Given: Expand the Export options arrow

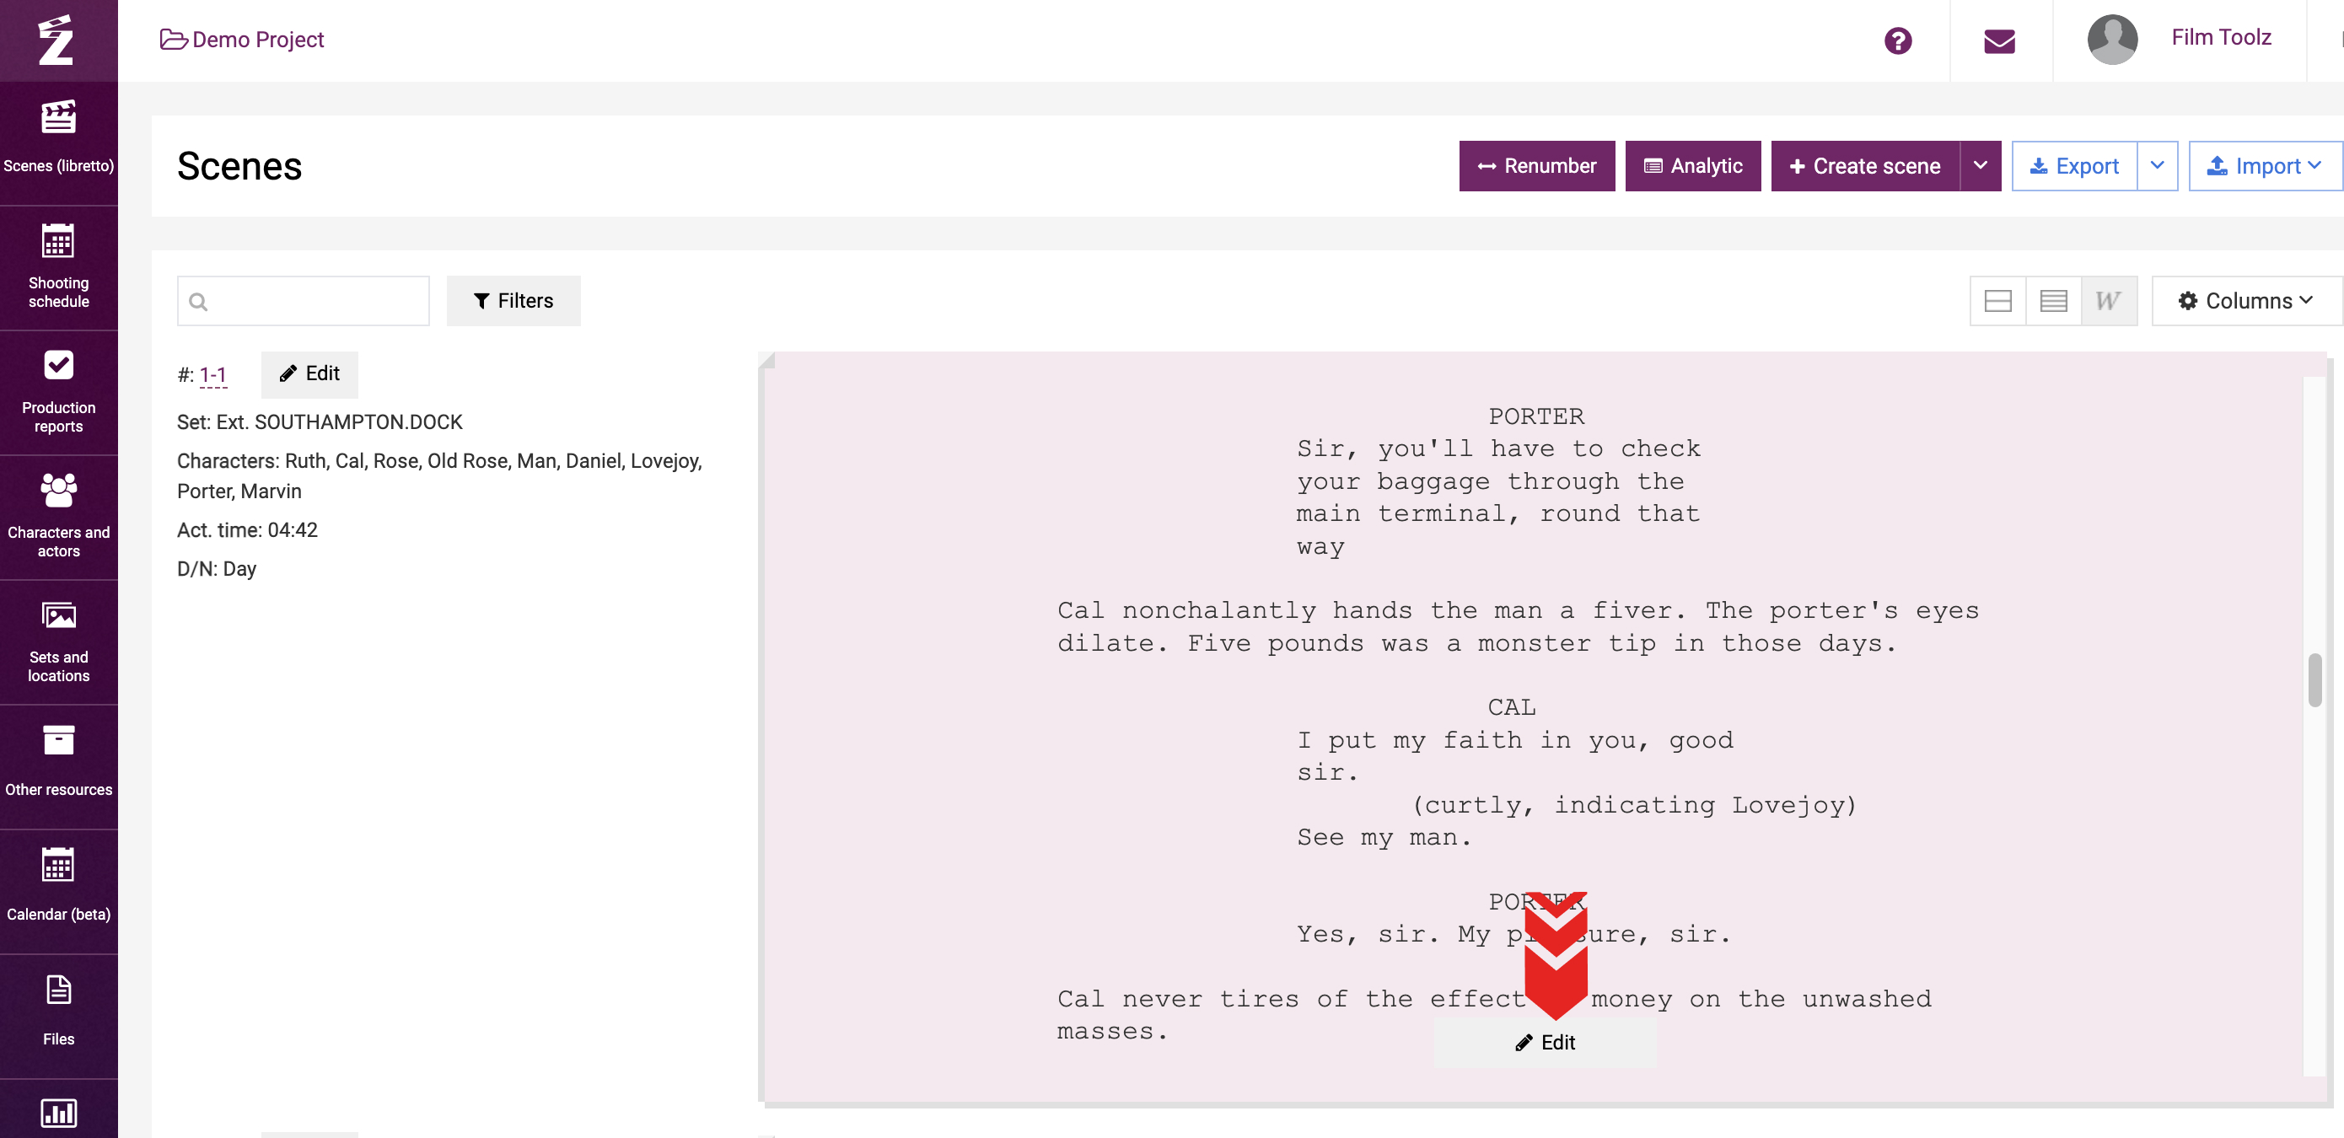Looking at the screenshot, I should click(2157, 166).
